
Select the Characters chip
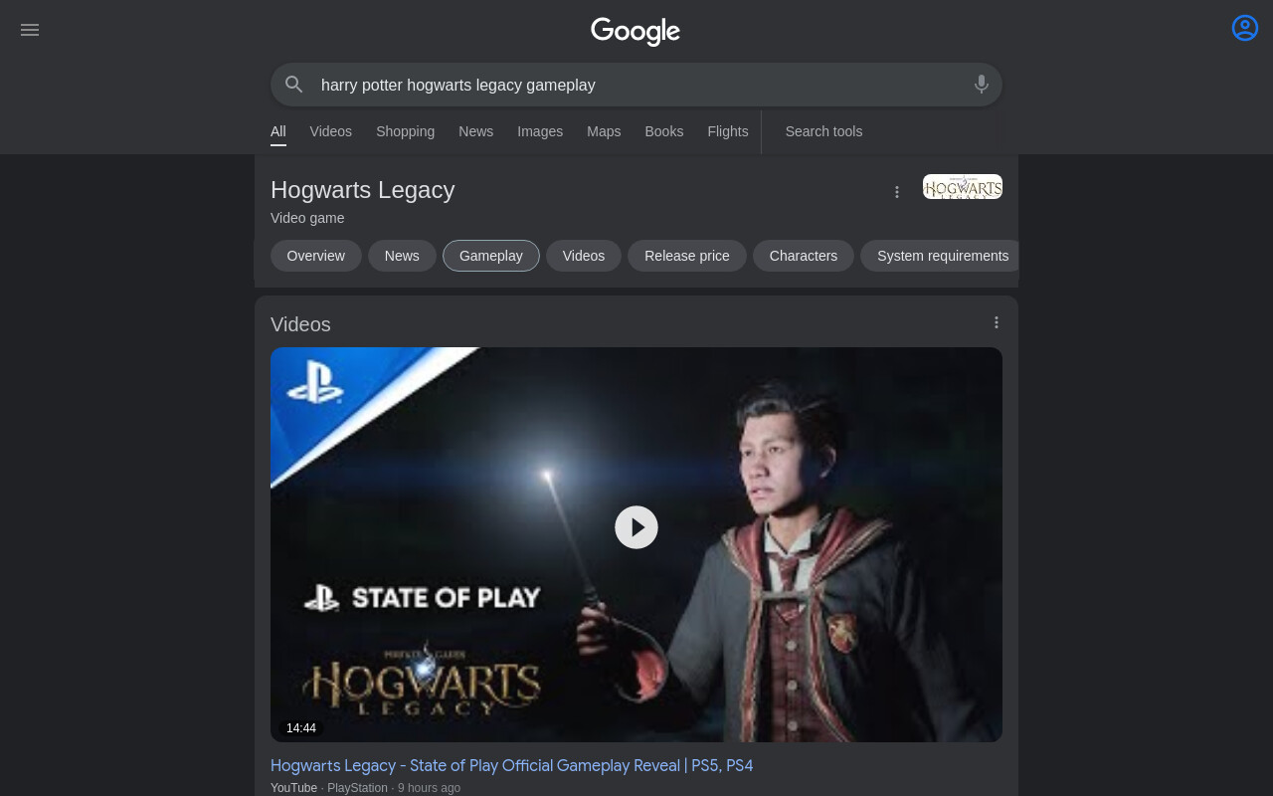pos(804,256)
